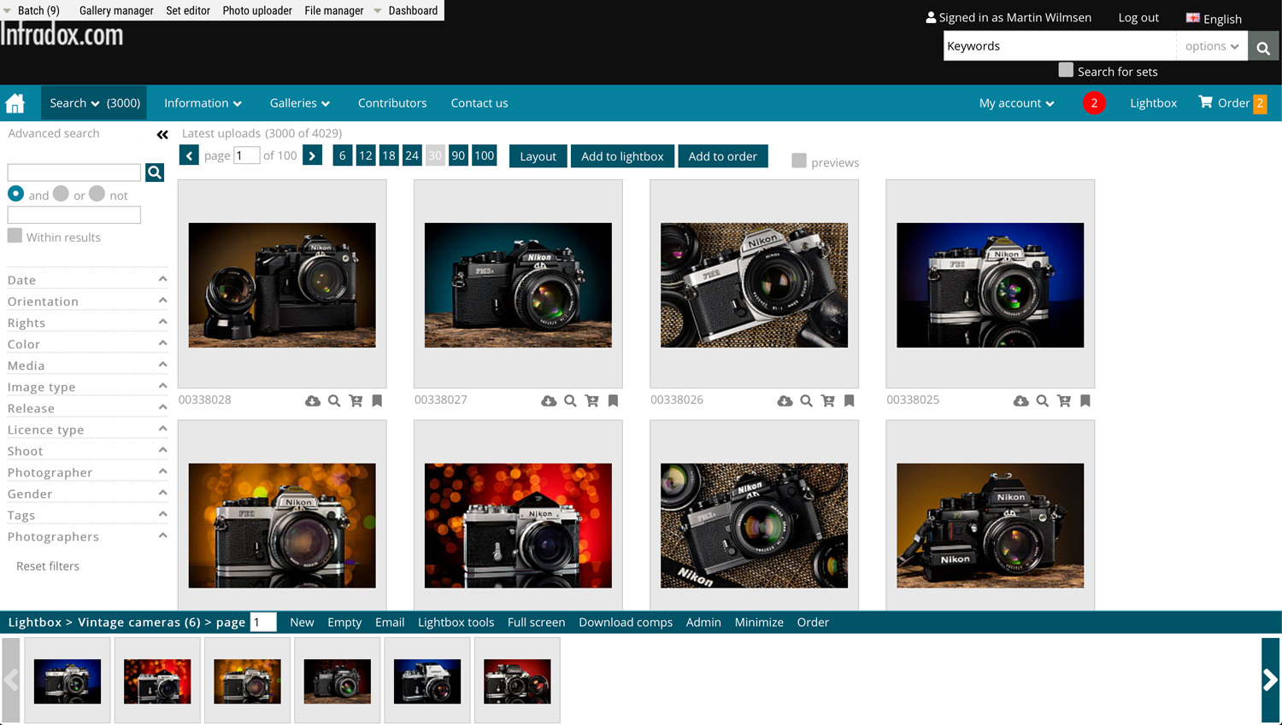Image resolution: width=1282 pixels, height=725 pixels.
Task: Open the Contributors page
Action: (x=392, y=103)
